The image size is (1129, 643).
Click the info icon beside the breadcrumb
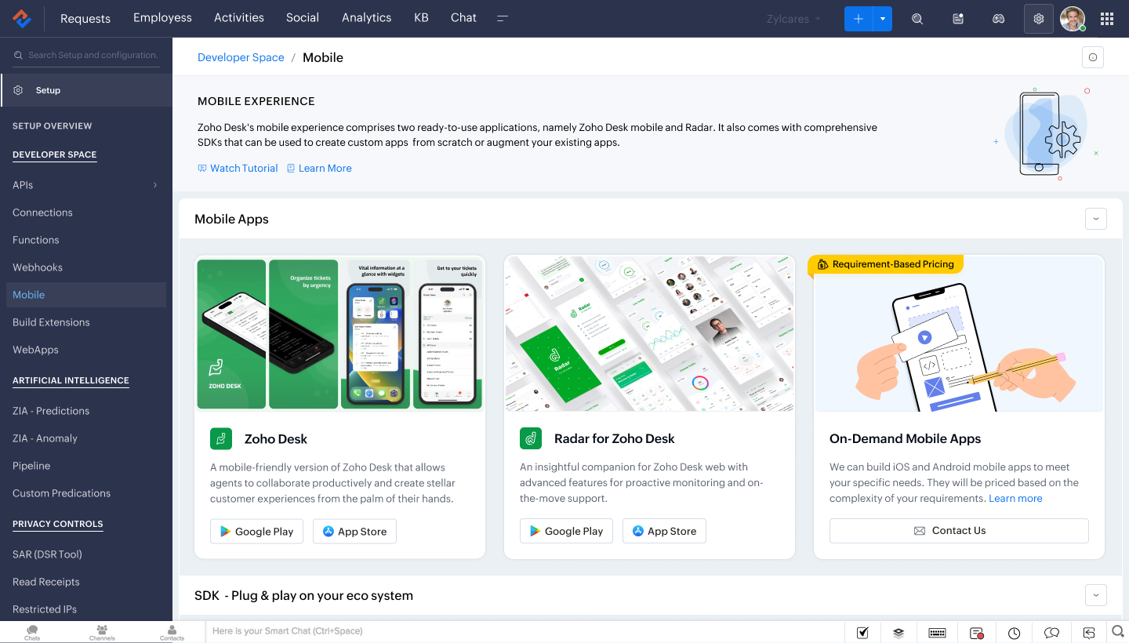(1093, 57)
